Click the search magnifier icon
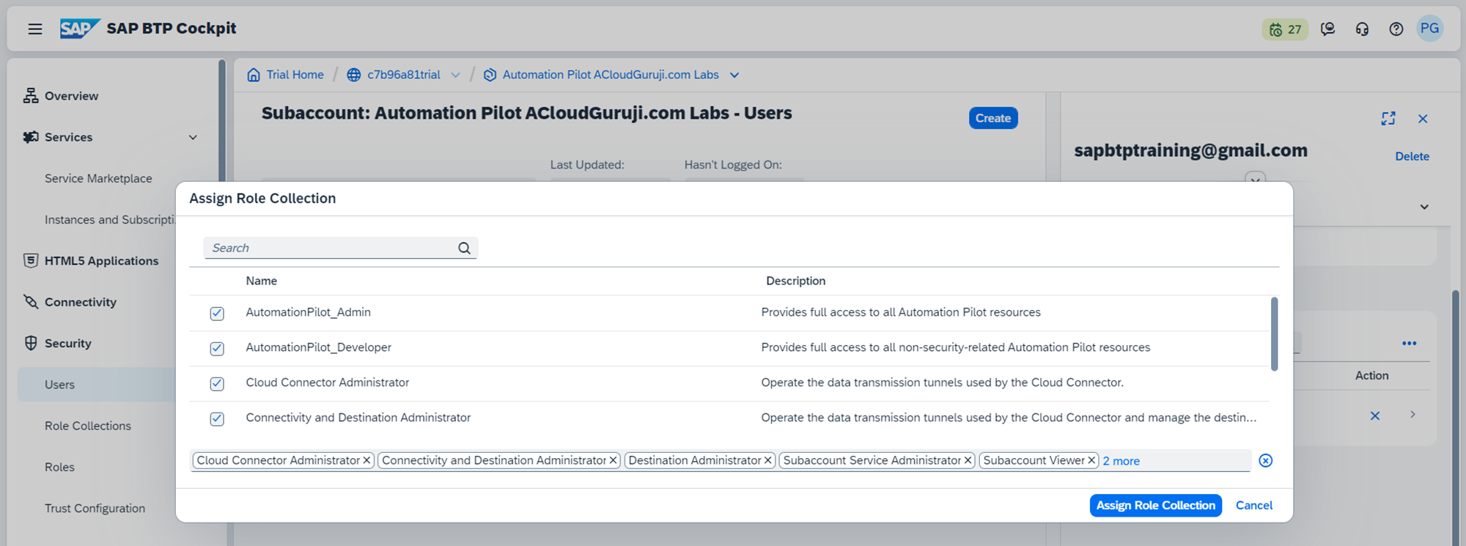1466x546 pixels. (x=464, y=248)
